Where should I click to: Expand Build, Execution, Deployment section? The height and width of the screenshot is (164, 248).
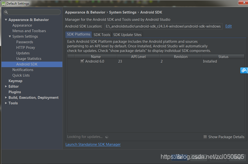pos(6,97)
